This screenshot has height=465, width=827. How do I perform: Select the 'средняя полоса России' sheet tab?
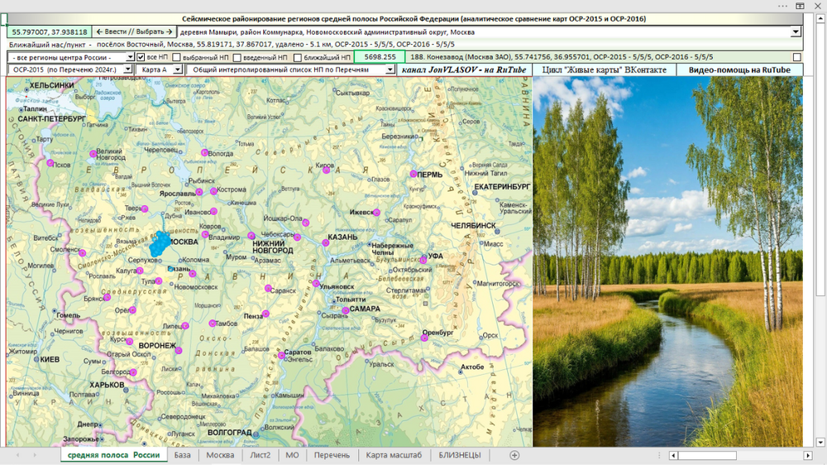point(113,455)
